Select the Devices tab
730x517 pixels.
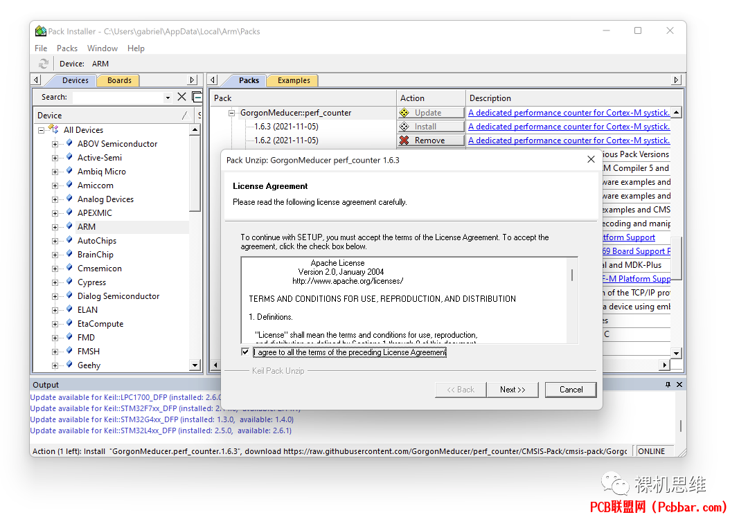coord(75,80)
